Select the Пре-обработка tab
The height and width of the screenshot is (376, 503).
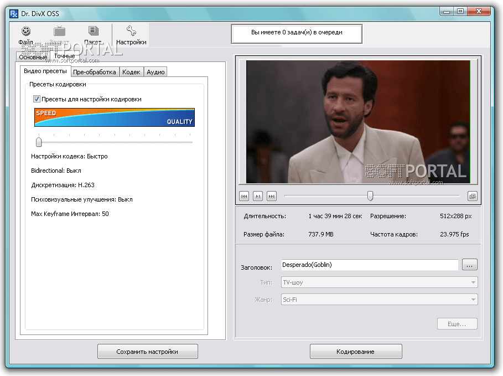(95, 72)
